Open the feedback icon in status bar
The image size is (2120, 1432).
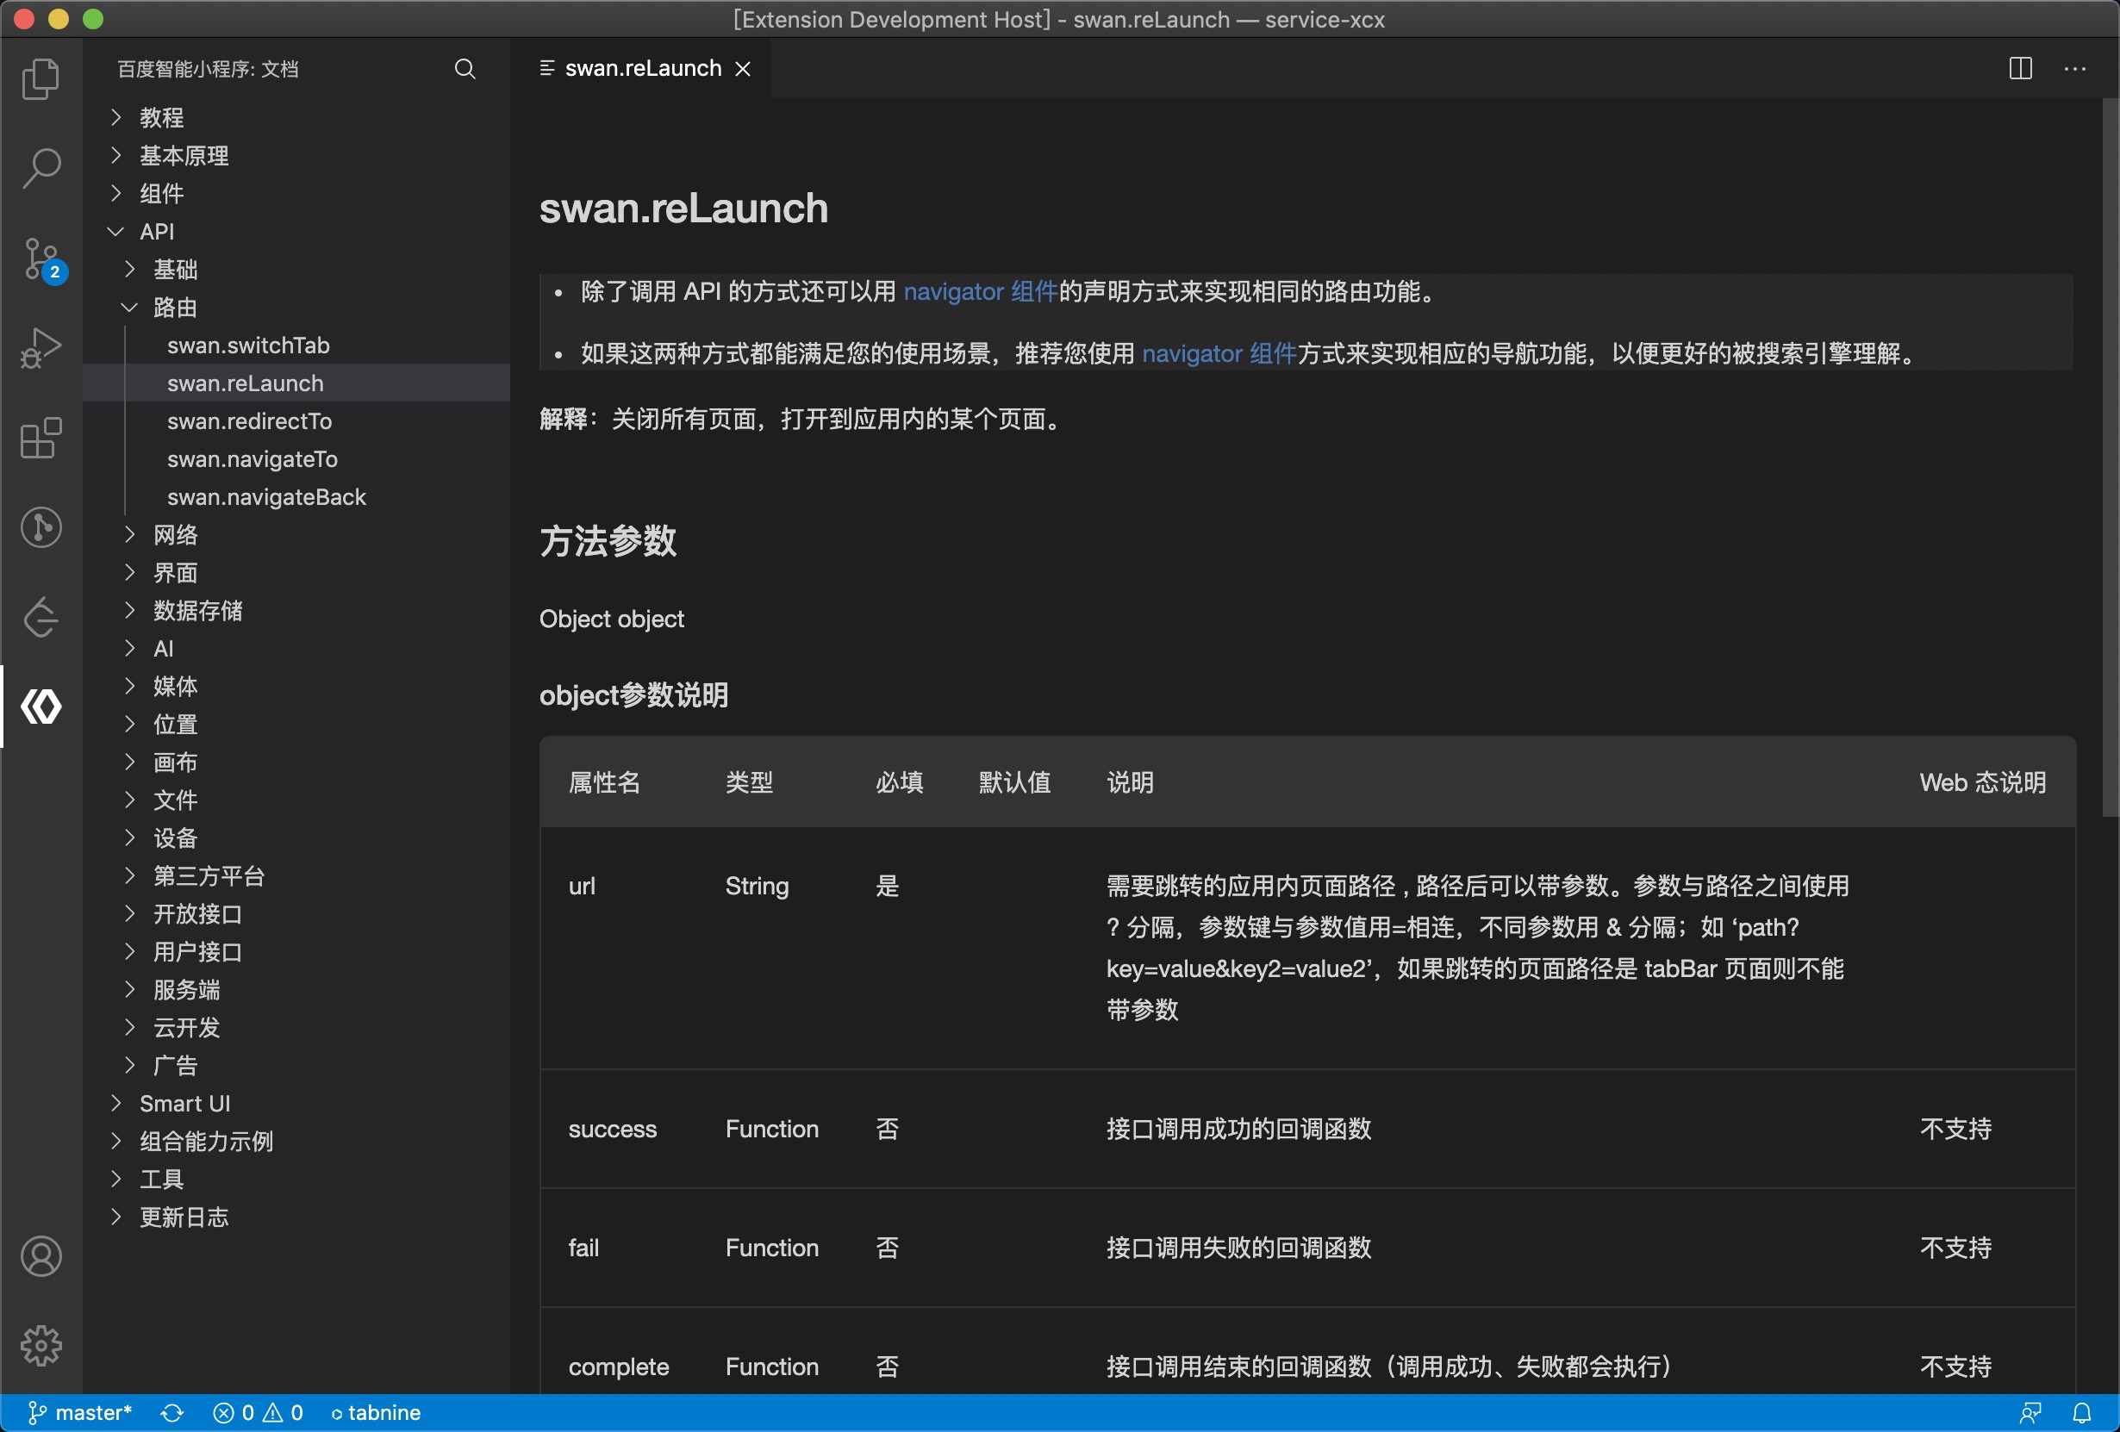[x=2029, y=1413]
